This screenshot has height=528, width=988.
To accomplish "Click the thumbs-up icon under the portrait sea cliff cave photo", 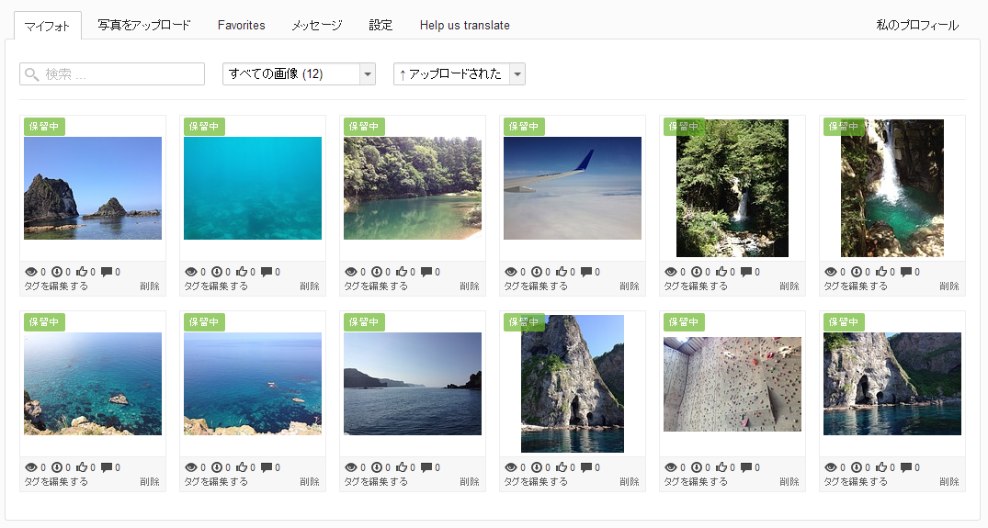I will (562, 467).
